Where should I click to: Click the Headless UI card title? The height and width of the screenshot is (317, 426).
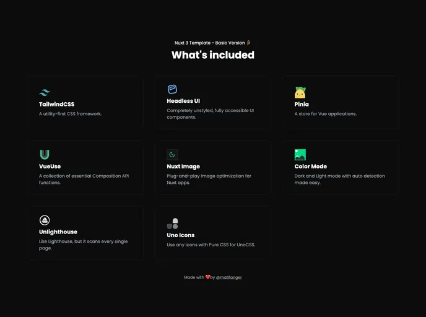point(183,101)
